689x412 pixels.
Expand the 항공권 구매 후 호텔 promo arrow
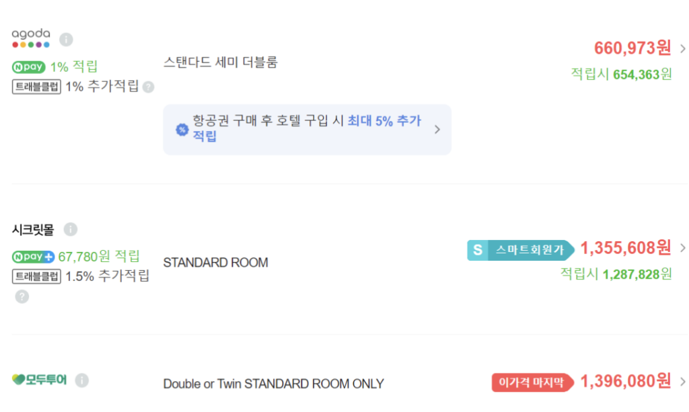(x=437, y=130)
